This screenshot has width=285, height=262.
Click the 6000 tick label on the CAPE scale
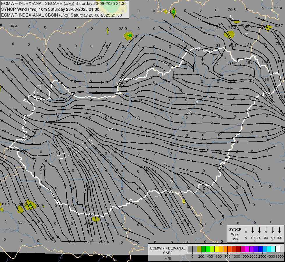(x=280, y=256)
